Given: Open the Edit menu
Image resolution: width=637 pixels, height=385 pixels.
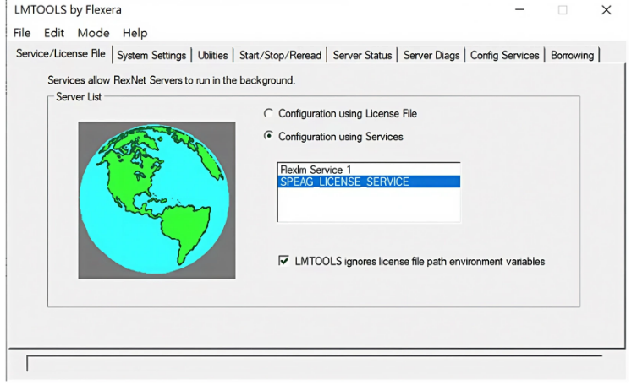Looking at the screenshot, I should pos(54,33).
